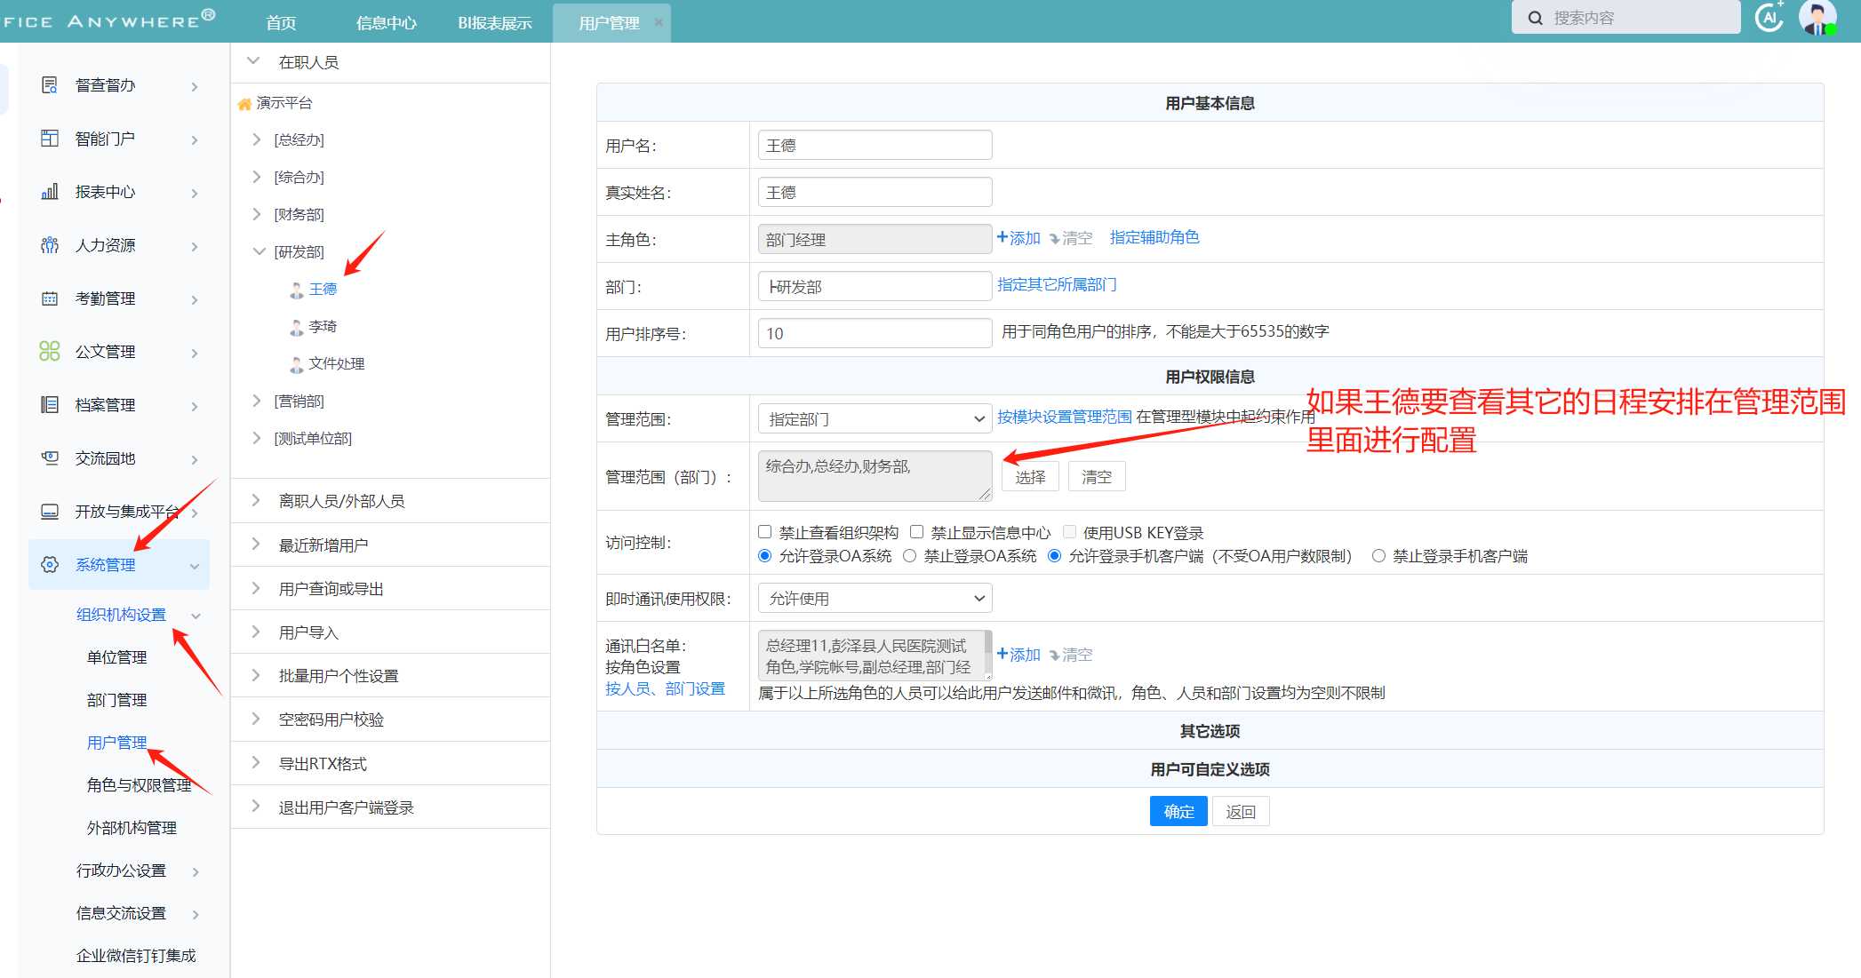1861x978 pixels.
Task: Click 按模块设置管理范围 link
Action: 1065,417
